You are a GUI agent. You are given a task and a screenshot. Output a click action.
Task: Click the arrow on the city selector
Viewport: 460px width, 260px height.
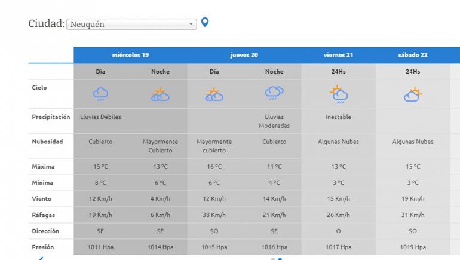click(191, 24)
